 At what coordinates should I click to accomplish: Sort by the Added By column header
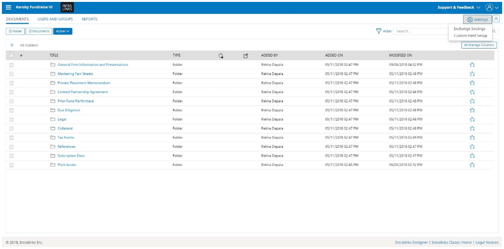[270, 55]
